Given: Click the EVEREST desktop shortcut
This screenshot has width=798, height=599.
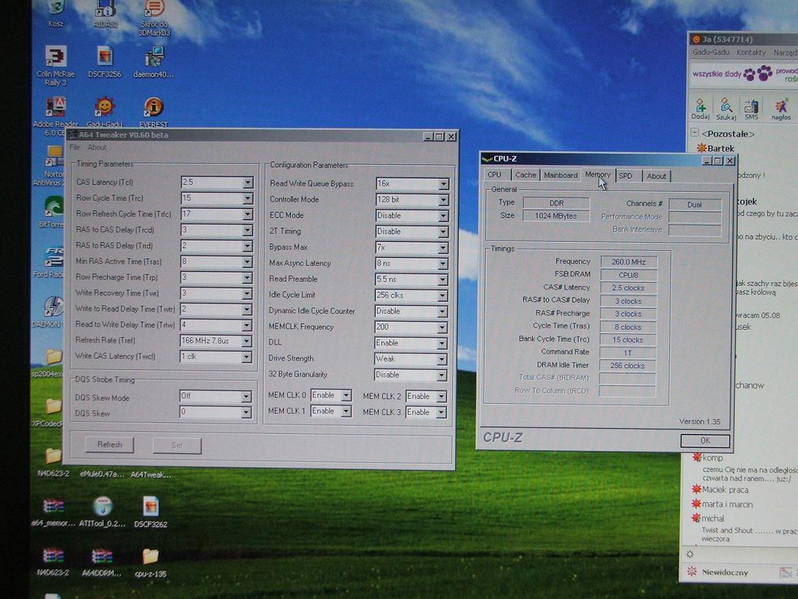Looking at the screenshot, I should 154,108.
